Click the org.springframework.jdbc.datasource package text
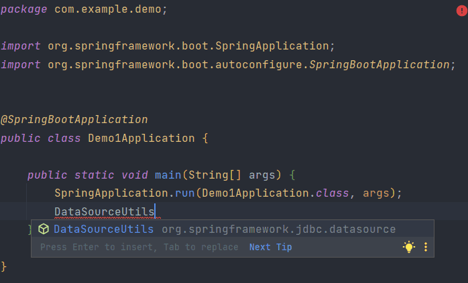 click(278, 229)
